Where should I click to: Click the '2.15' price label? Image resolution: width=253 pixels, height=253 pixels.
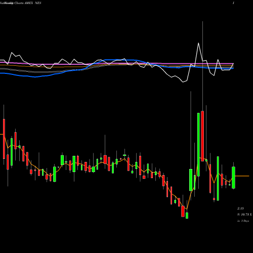coord(240,208)
